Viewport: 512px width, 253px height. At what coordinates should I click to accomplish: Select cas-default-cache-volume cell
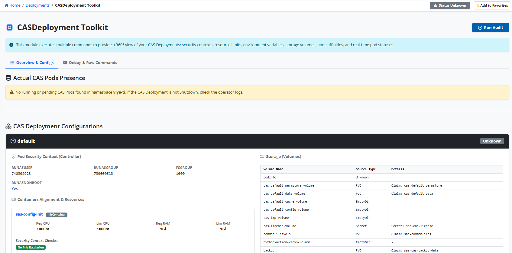point(306,202)
